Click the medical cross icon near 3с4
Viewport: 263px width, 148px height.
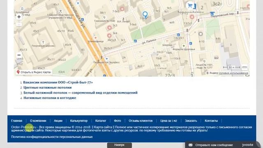pos(109,36)
